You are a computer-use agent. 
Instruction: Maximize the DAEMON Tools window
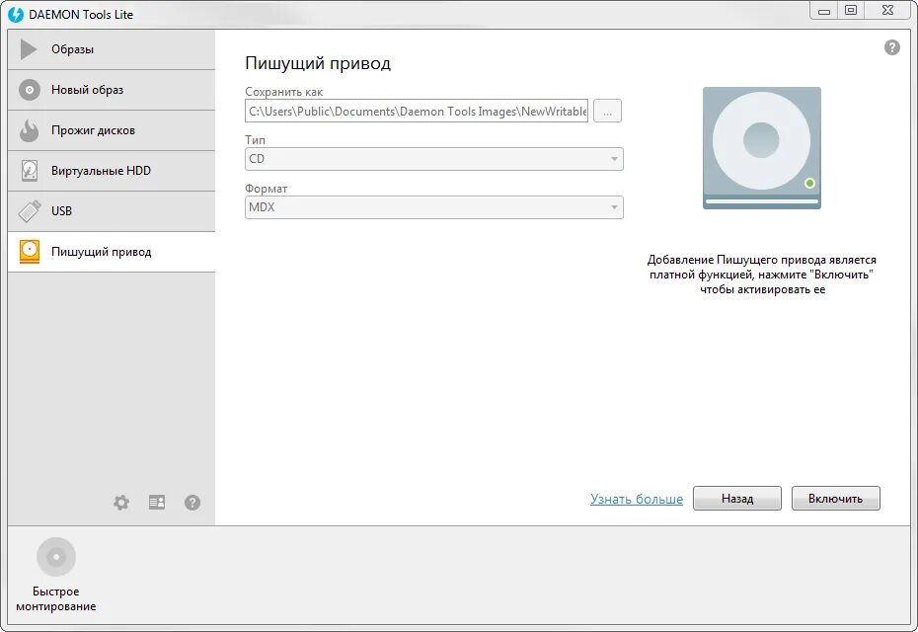[851, 10]
